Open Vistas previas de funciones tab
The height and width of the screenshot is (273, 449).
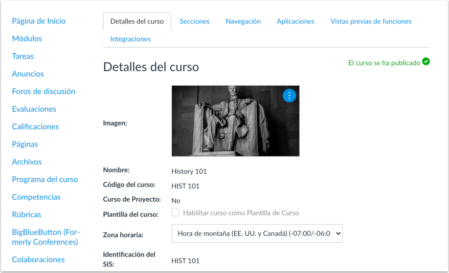click(371, 21)
